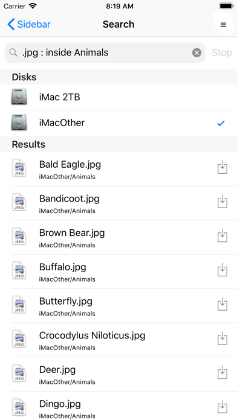Click the magnifying glass search icon

click(13, 52)
